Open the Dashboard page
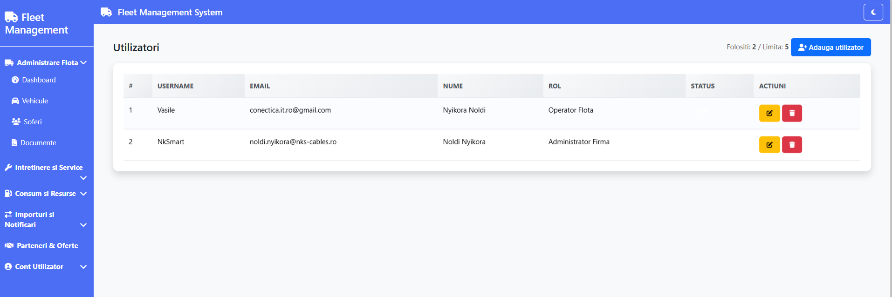892x297 pixels. [39, 80]
